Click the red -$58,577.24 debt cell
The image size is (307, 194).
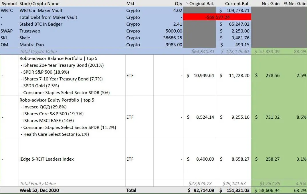(217, 17)
